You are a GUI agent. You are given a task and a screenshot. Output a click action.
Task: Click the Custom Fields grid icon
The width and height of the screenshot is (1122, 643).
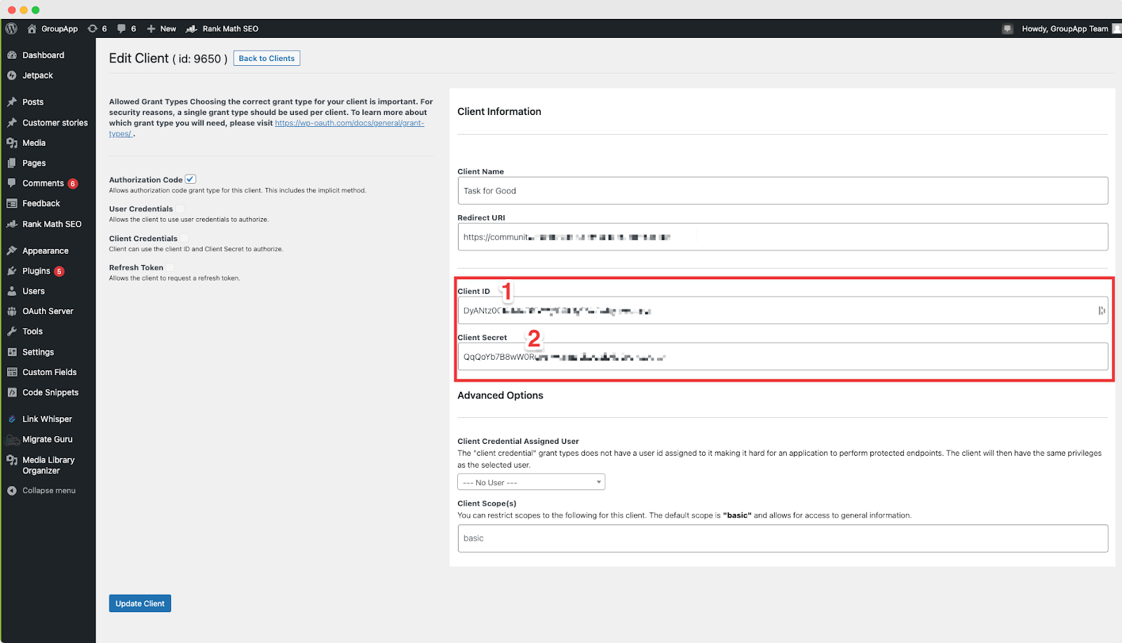tap(12, 372)
